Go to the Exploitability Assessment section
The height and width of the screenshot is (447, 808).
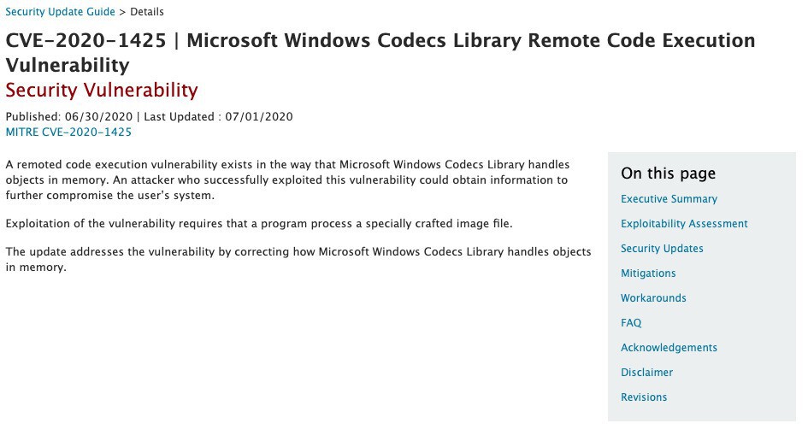[684, 224]
